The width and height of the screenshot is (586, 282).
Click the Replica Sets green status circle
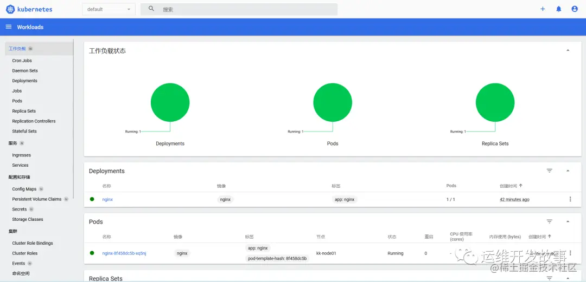coord(495,102)
